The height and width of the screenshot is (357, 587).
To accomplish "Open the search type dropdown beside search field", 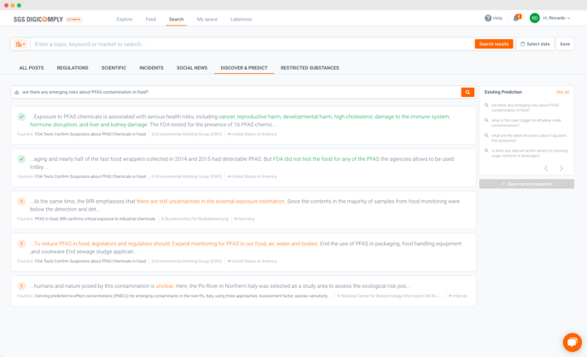I will [x=20, y=44].
